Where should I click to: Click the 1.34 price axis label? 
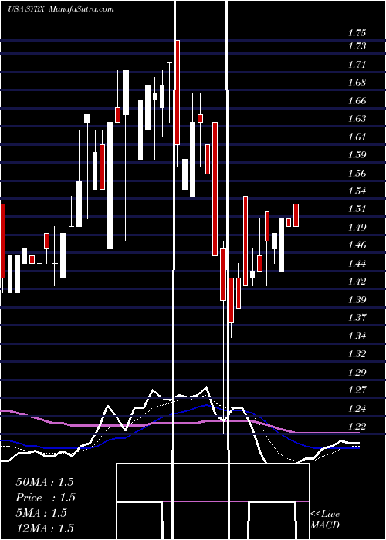[357, 336]
